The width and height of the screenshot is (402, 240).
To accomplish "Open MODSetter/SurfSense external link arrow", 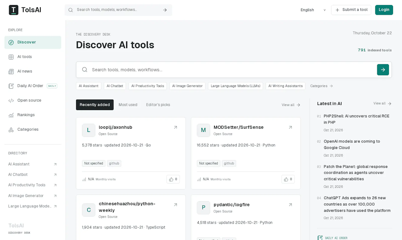I will click(x=290, y=127).
